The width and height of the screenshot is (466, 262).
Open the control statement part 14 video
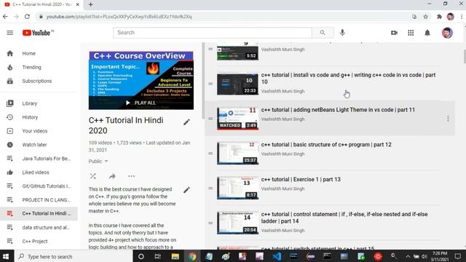[x=344, y=218]
